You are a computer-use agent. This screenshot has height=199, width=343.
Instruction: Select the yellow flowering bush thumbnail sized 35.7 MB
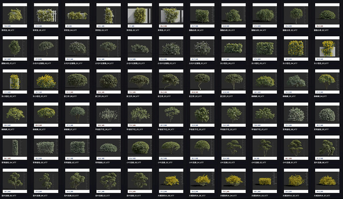click(x=46, y=82)
